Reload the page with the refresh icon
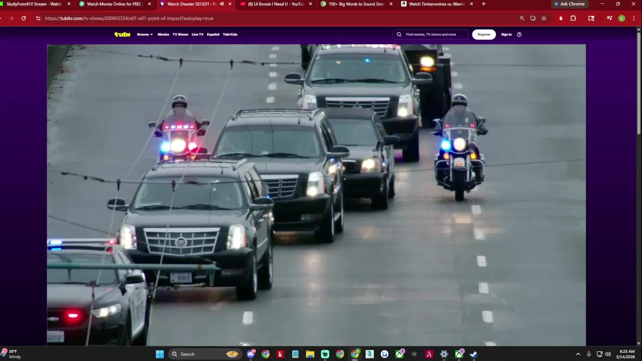 pos(24,18)
